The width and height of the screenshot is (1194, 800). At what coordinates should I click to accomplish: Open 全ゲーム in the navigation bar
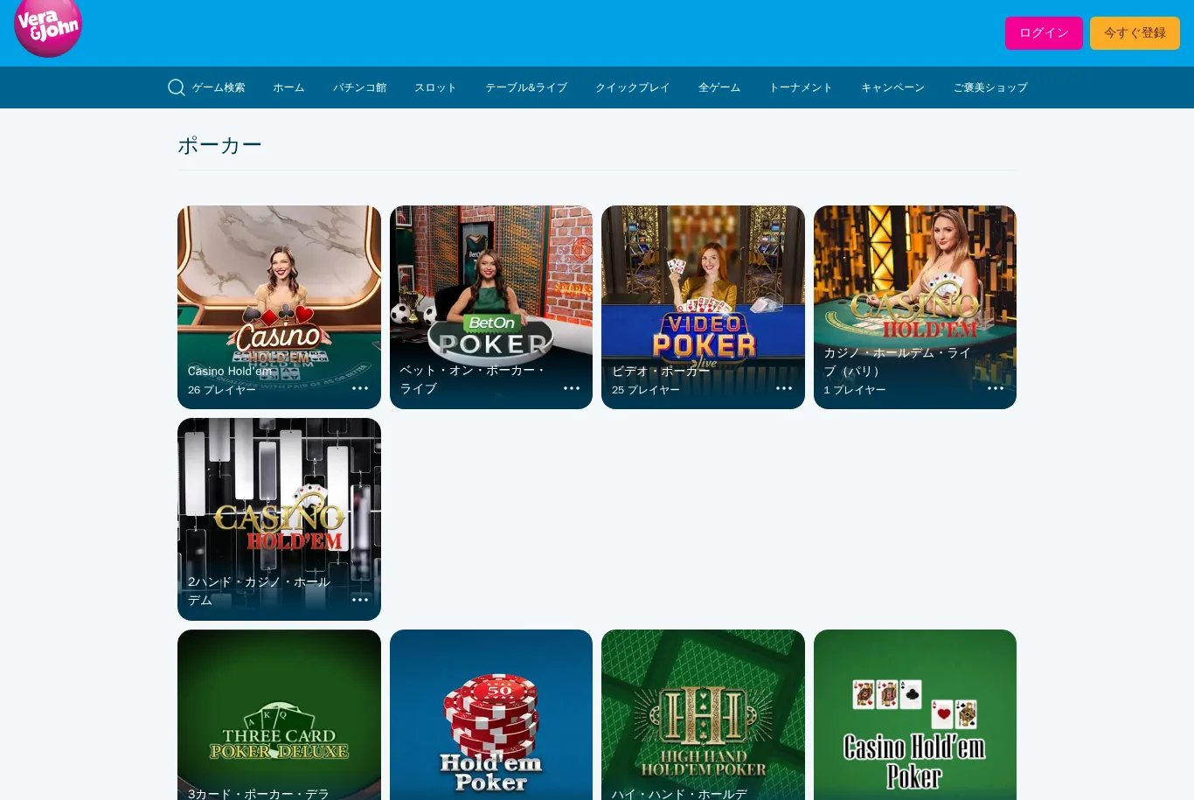point(719,87)
